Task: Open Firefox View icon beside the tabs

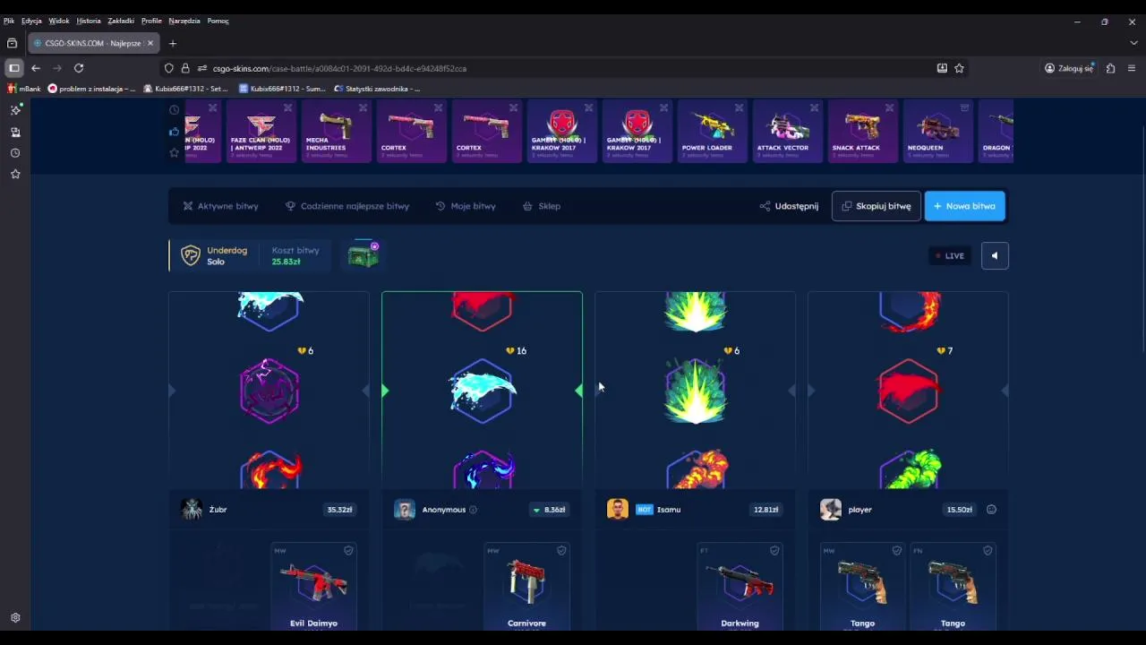Action: [x=12, y=43]
